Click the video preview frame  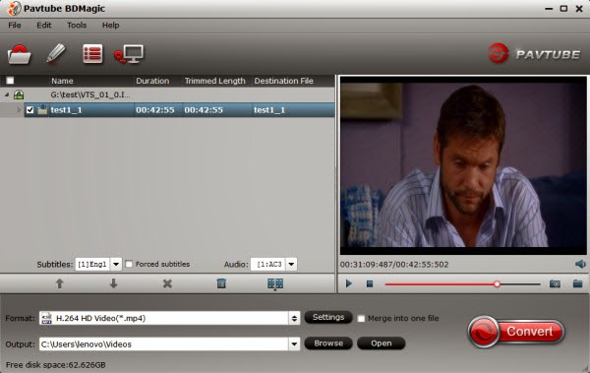point(463,165)
